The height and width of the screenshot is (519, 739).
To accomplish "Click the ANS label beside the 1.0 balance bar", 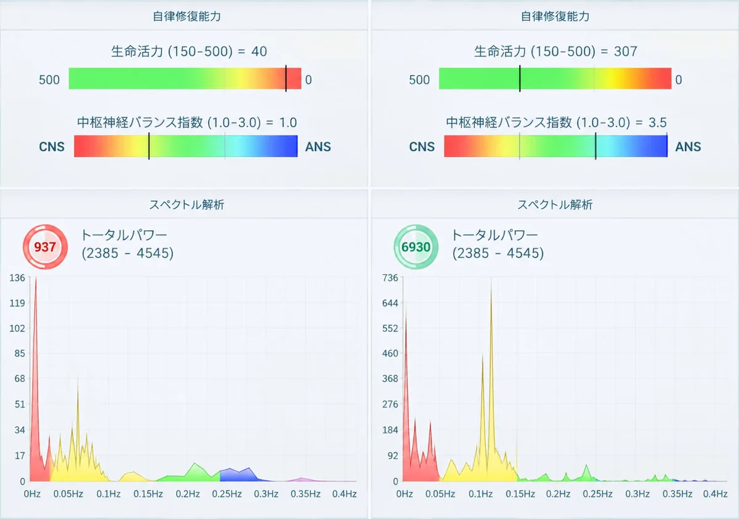I will pyautogui.click(x=318, y=147).
